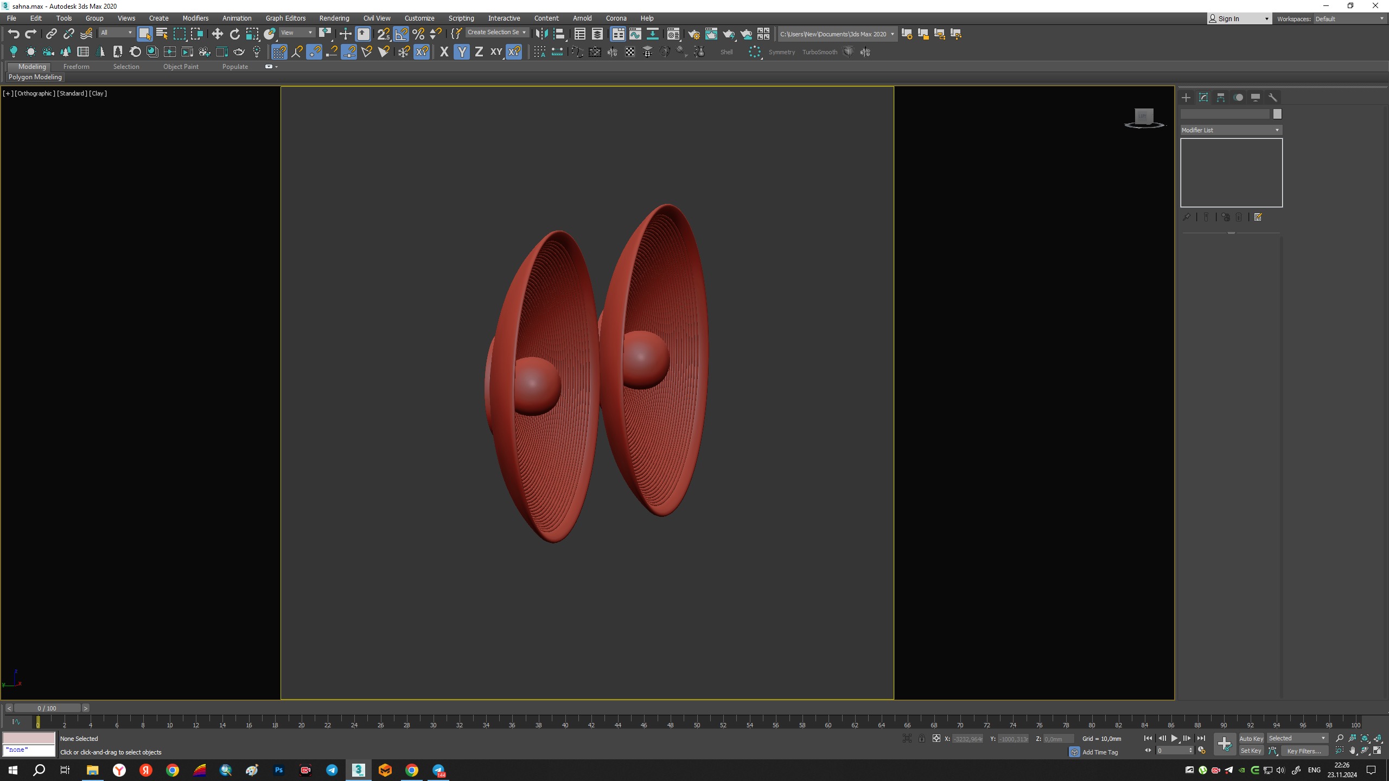
Task: Expand the Modifier List dropdown
Action: tap(1231, 130)
